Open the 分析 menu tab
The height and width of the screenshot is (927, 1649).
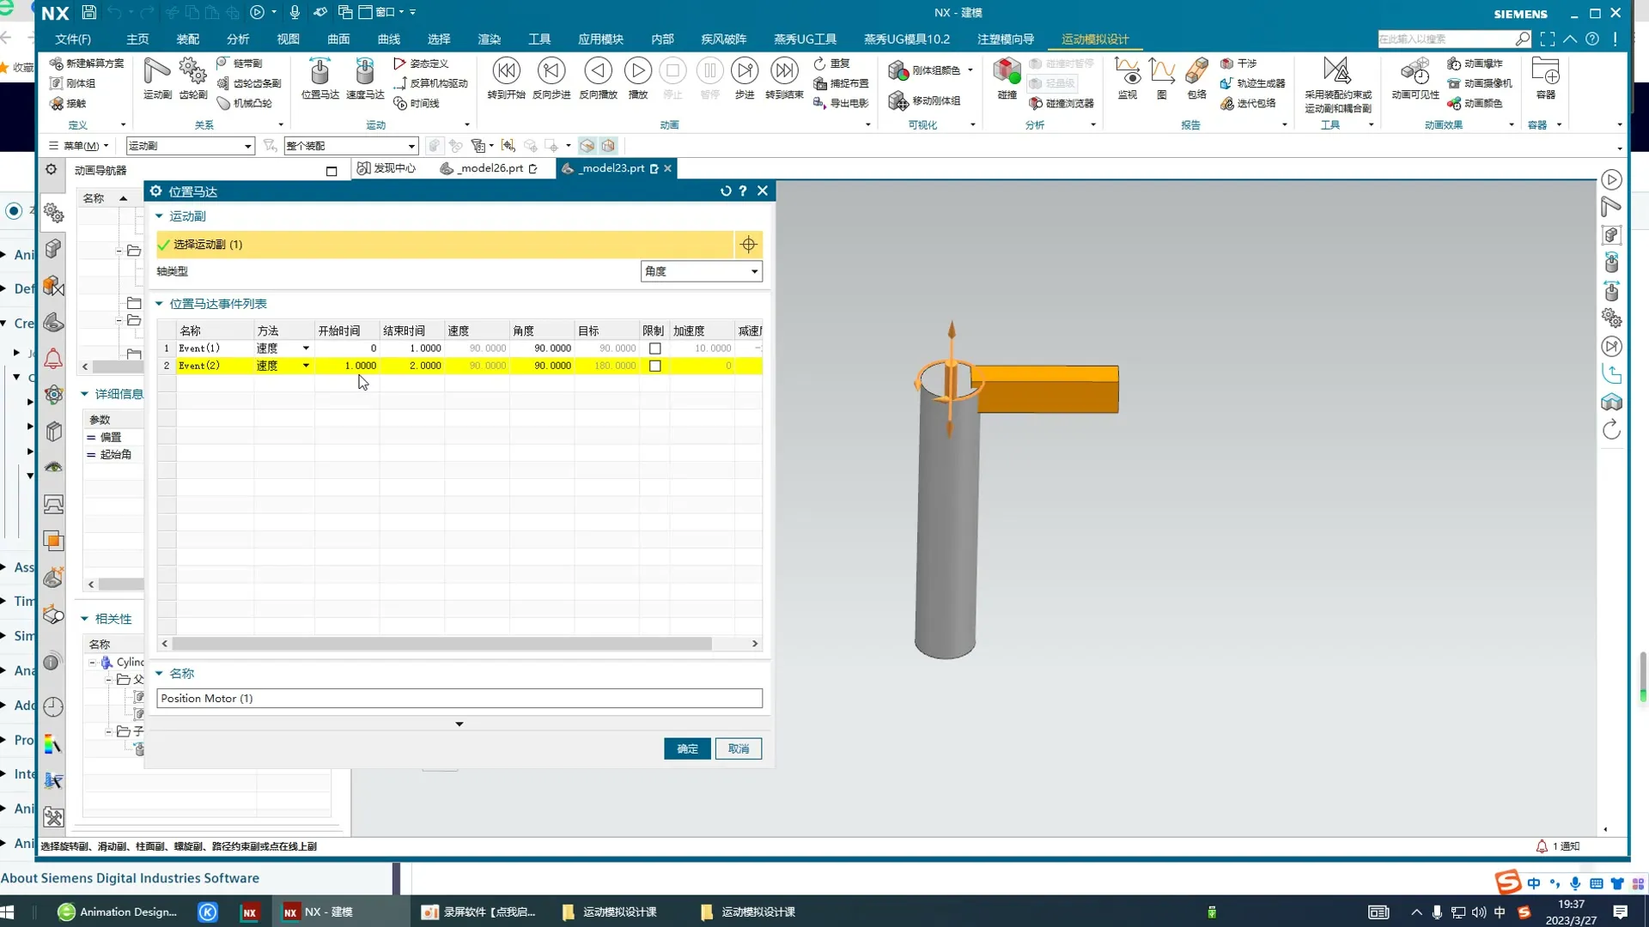238,39
